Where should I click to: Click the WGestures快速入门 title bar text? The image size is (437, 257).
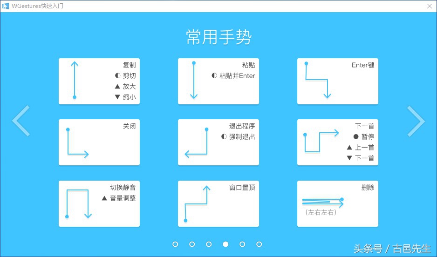pyautogui.click(x=37, y=6)
